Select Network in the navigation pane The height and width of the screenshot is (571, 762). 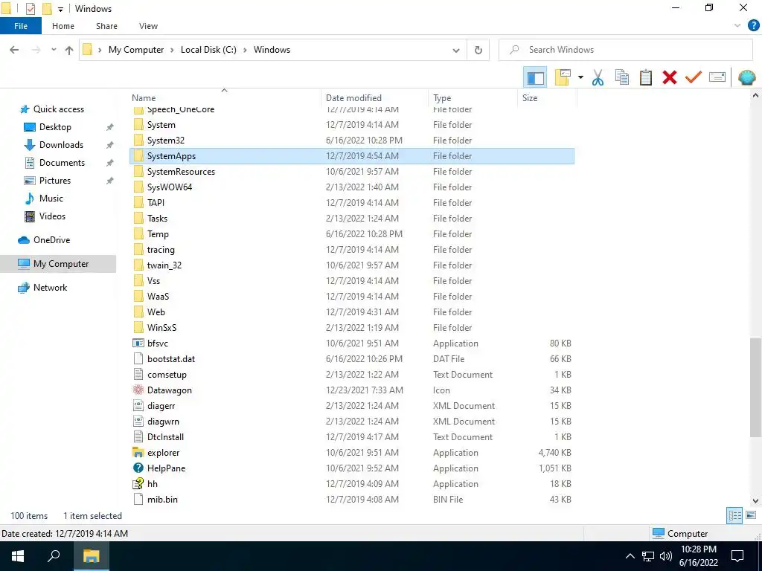pyautogui.click(x=50, y=288)
